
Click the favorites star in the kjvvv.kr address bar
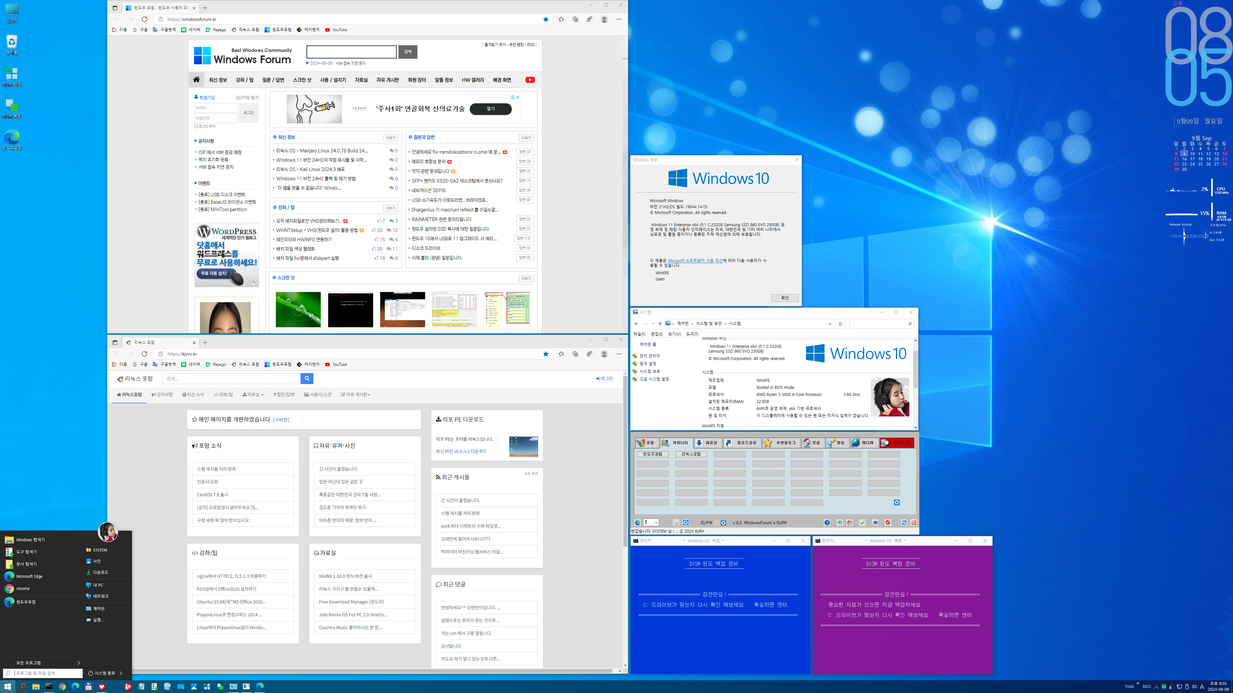pyautogui.click(x=546, y=354)
